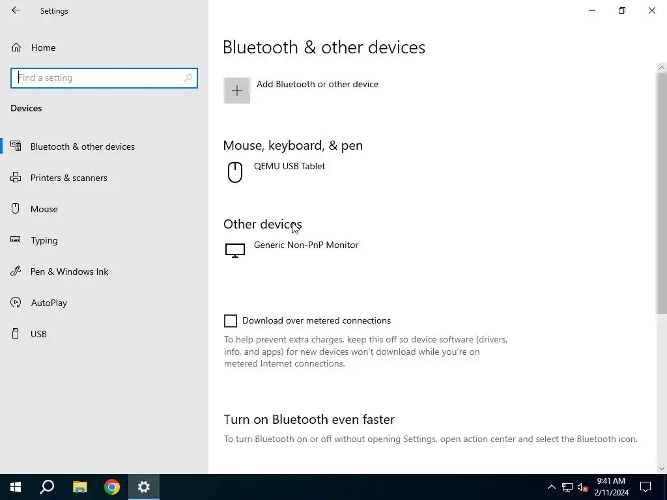Click the keyboard icon beside Typing
The height and width of the screenshot is (500, 667).
pos(16,240)
